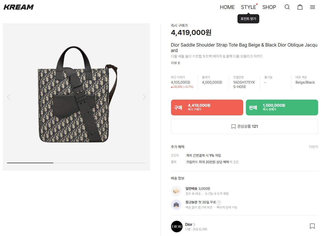This screenshot has height=236, width=321.
Task: Click the Dior brand logo circle
Action: [177, 226]
